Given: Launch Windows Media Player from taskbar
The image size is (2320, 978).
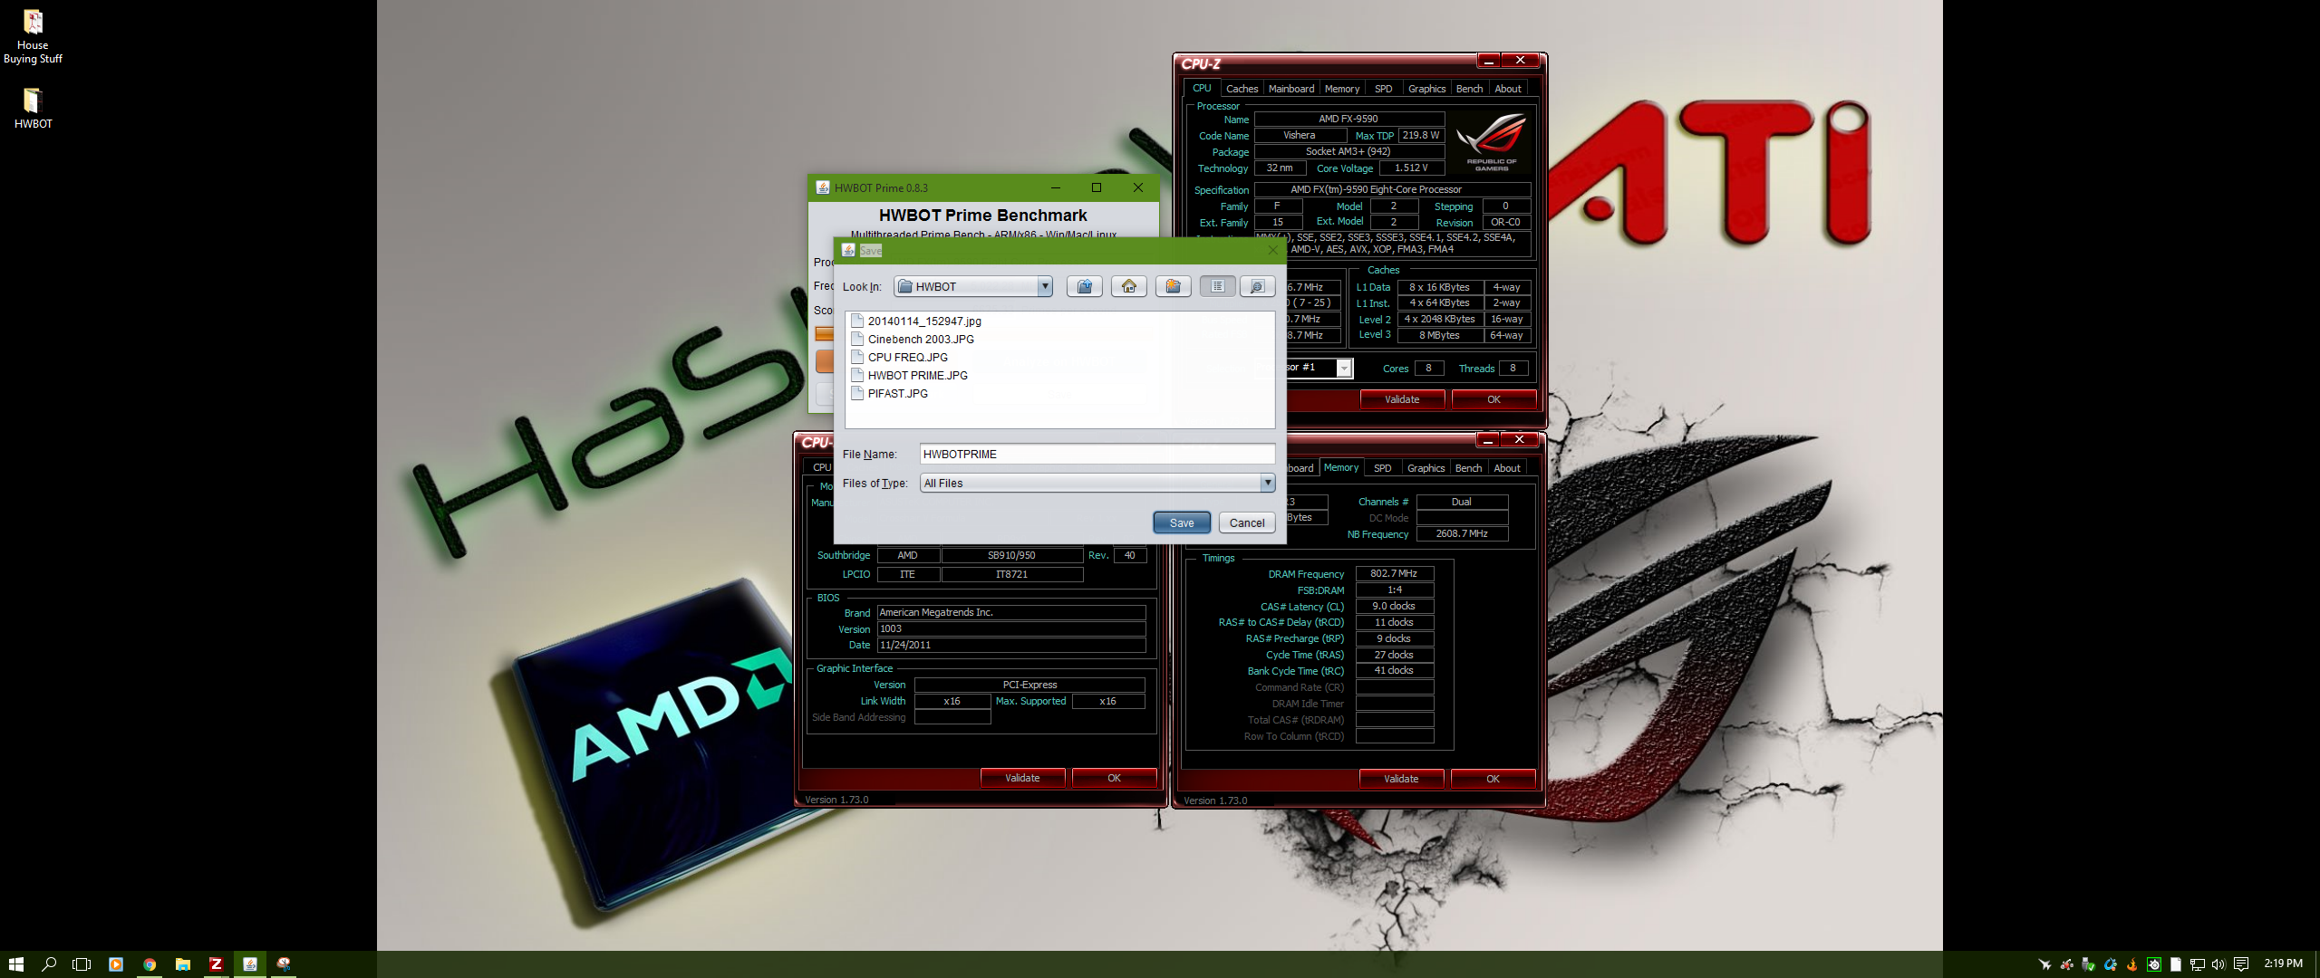Looking at the screenshot, I should point(115,964).
